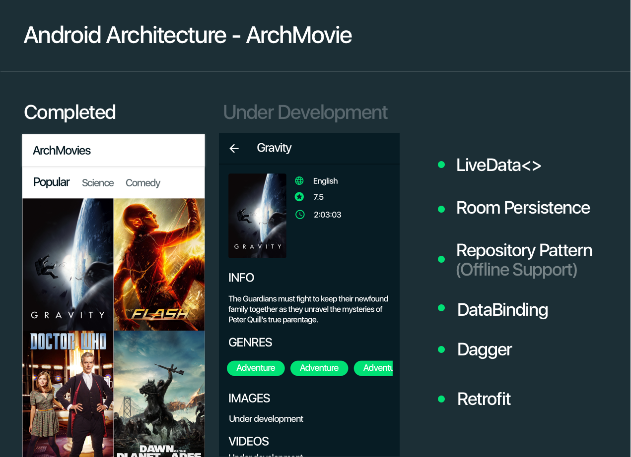Image resolution: width=631 pixels, height=457 pixels.
Task: Click the VIDEOS section heading
Action: pyautogui.click(x=249, y=442)
